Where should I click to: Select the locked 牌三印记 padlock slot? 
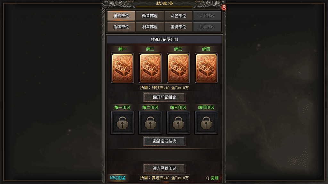coord(178,123)
